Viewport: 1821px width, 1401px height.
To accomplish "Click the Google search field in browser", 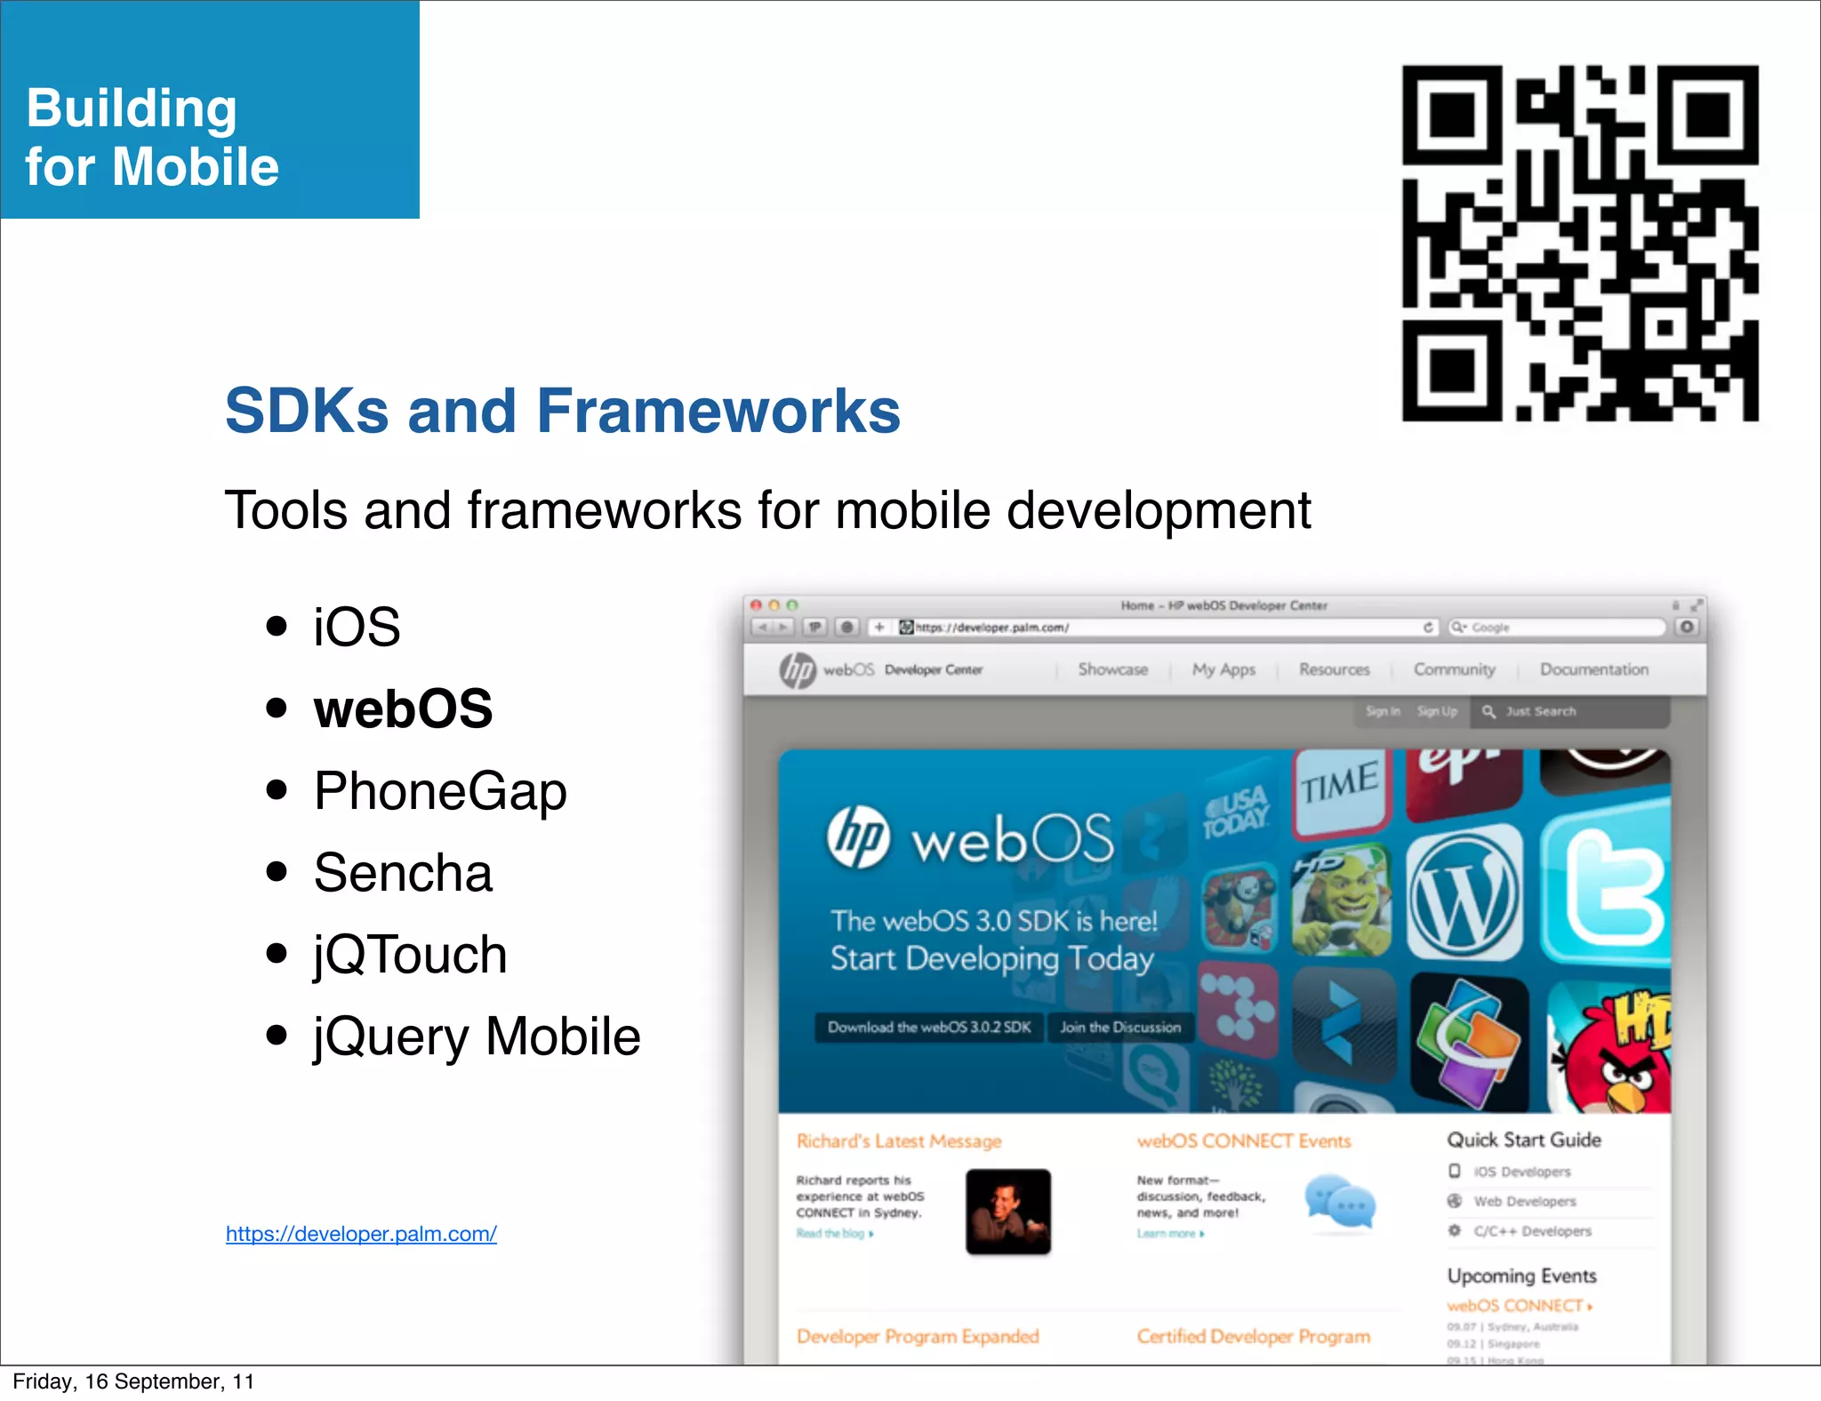I will coord(1557,628).
